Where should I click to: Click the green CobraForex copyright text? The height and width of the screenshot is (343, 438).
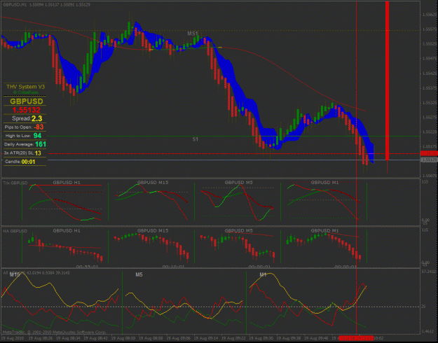25,92
